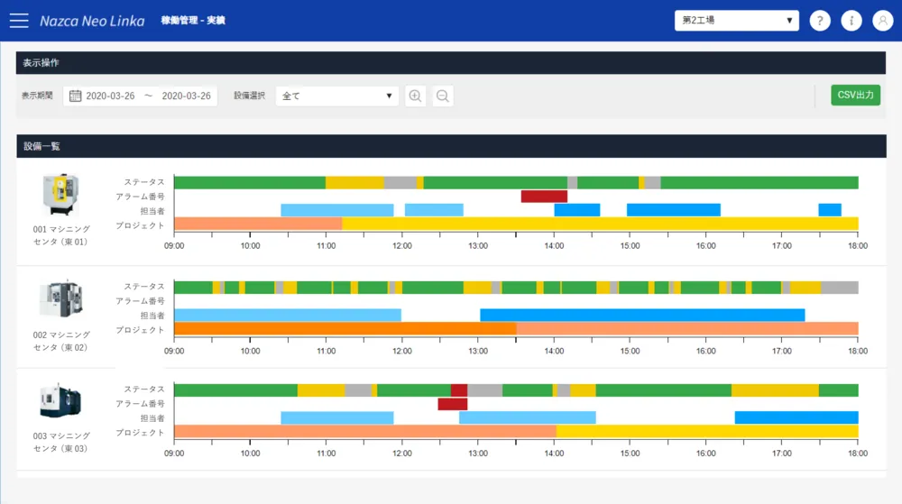Select machine 001 マシニングセンタ thumbnail
This screenshot has height=504, width=902.
click(x=61, y=195)
